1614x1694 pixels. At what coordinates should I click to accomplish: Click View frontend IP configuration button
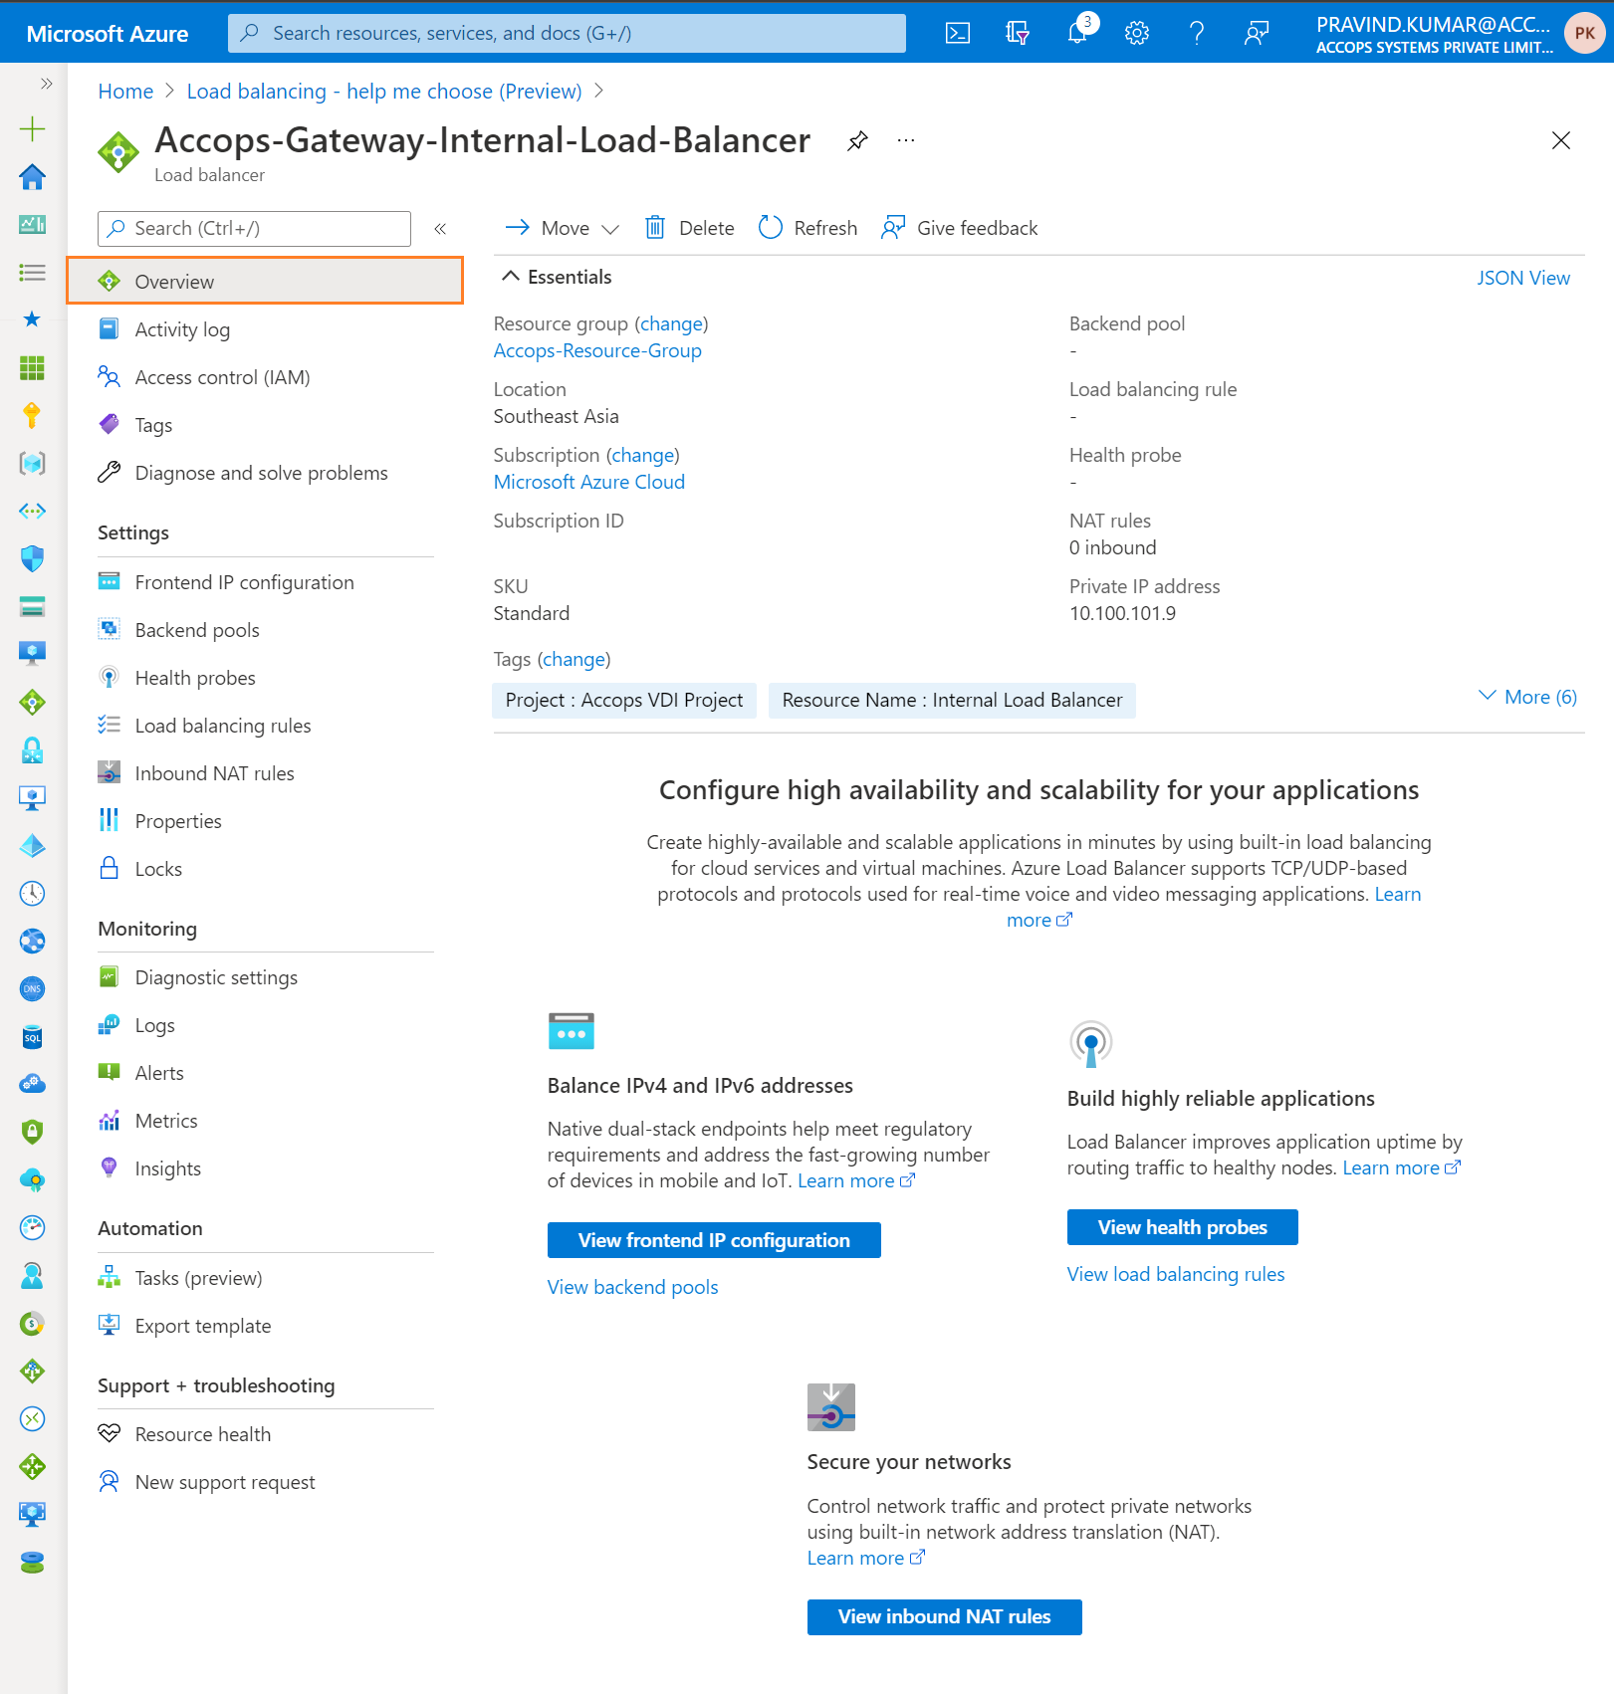pos(714,1240)
